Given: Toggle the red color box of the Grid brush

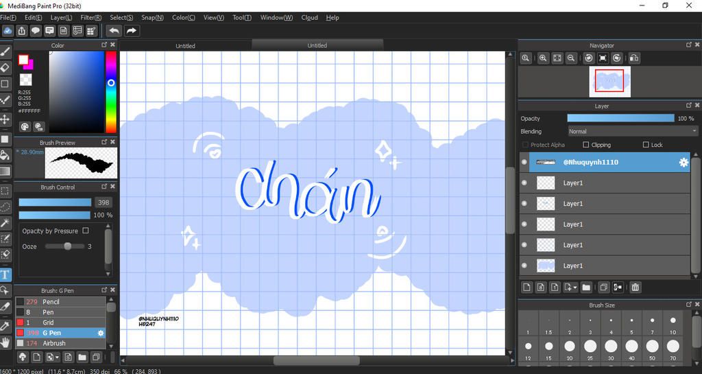Looking at the screenshot, I should (20, 323).
